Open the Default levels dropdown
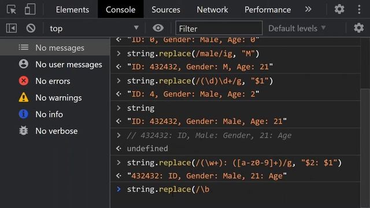This screenshot has height=208, width=370. (x=297, y=28)
